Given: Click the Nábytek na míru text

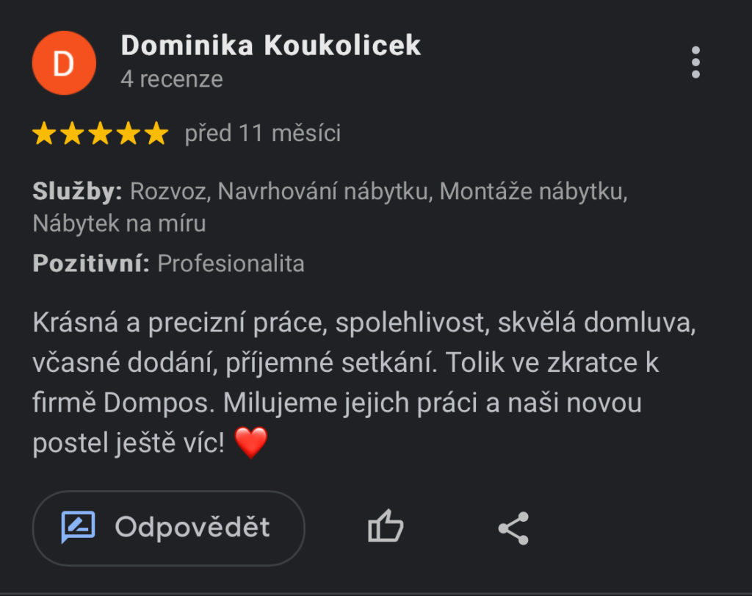Looking at the screenshot, I should [119, 223].
